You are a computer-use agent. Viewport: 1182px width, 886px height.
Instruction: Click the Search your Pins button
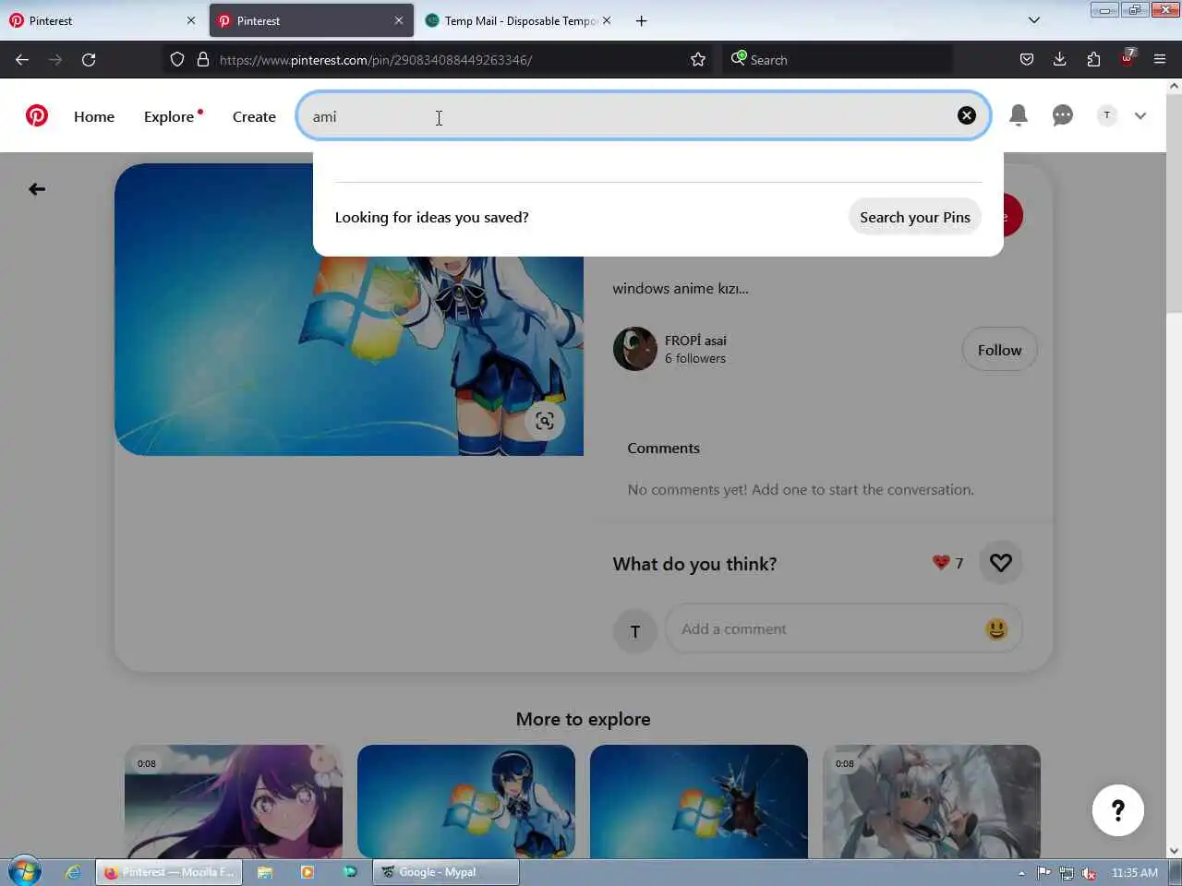tap(915, 217)
